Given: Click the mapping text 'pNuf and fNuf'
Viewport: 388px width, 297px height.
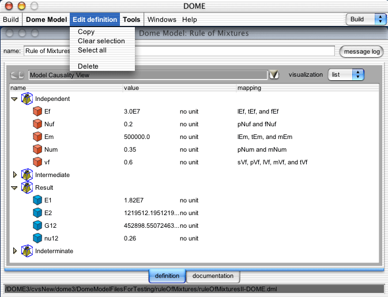Looking at the screenshot, I should click(x=257, y=124).
